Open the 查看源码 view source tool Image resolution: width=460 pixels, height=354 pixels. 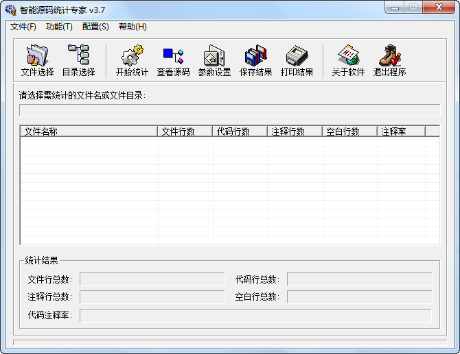point(174,61)
